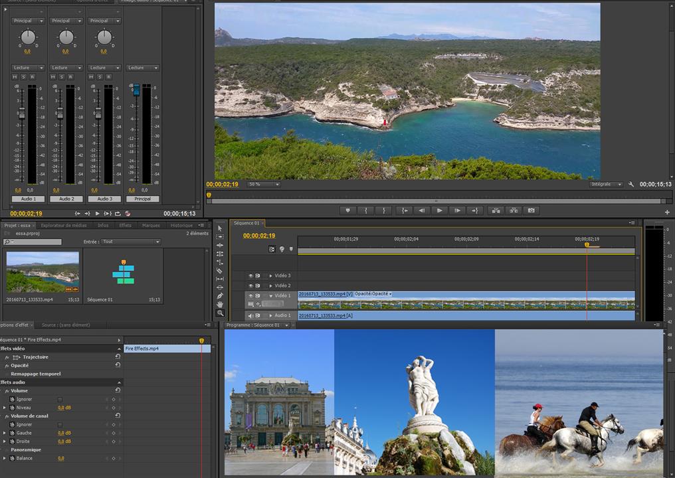Open Audio 1 Lecture automation dropdown
Screen dimensions: 675x478
click(x=28, y=68)
